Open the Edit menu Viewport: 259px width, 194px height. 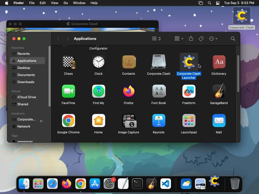(x=42, y=3)
